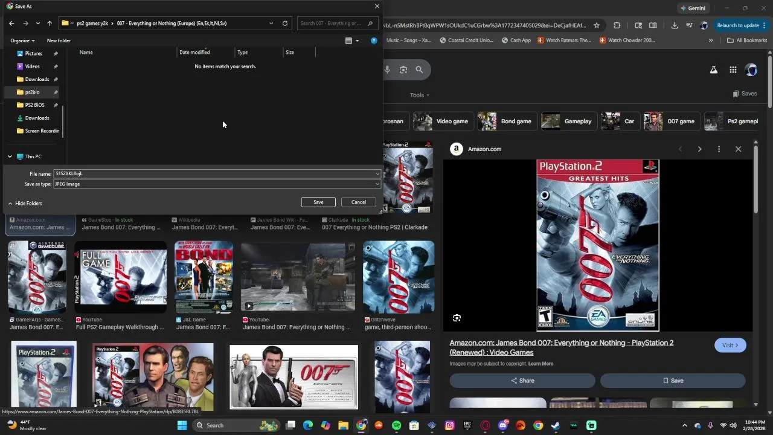The image size is (773, 435).
Task: Collapse the folder pane with Hide Folders
Action: coord(25,203)
